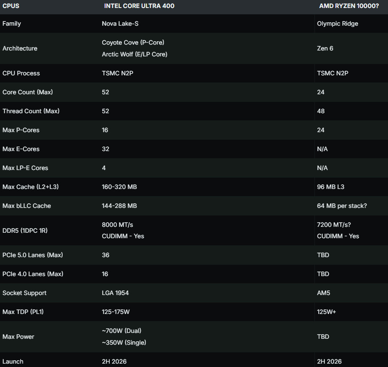388x367 pixels.
Task: Select the 125-175W TDP cell
Action: pos(116,312)
